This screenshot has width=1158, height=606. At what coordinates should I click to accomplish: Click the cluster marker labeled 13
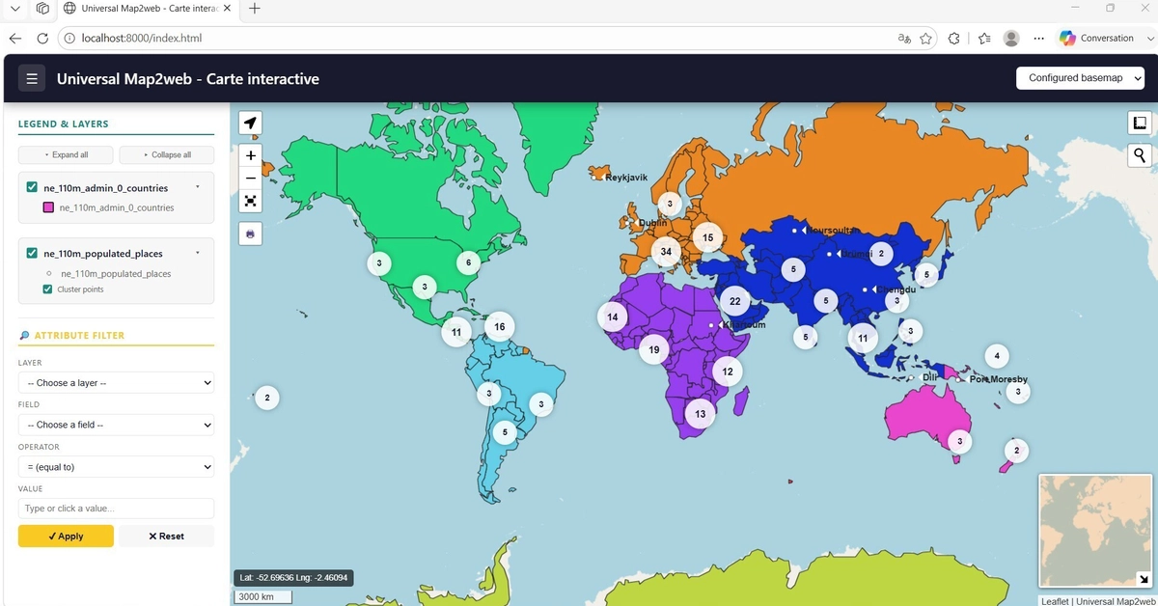pyautogui.click(x=701, y=414)
